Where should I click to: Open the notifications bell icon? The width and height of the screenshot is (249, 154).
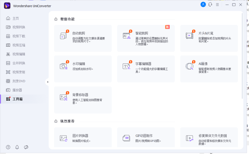(x=17, y=147)
